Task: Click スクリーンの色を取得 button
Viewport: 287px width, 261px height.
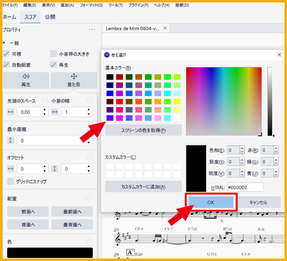Action: pyautogui.click(x=143, y=130)
